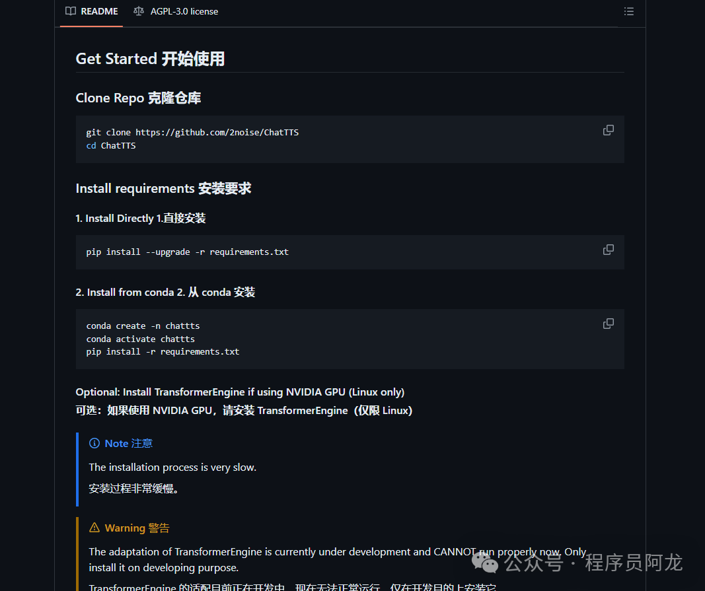This screenshot has width=705, height=591.
Task: Copy the pip install --upgrade command
Action: coord(609,250)
